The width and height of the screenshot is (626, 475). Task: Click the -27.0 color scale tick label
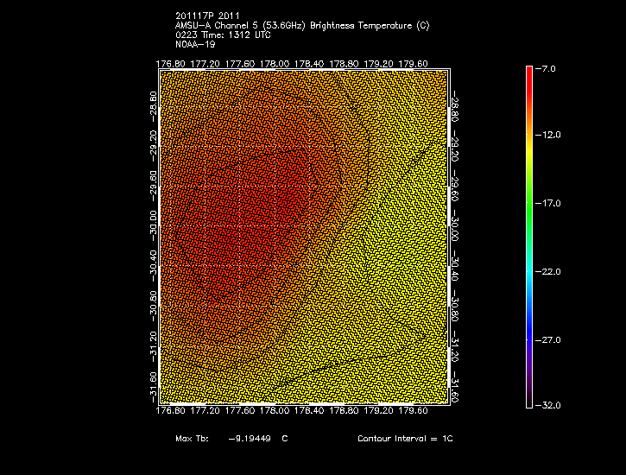(x=549, y=339)
